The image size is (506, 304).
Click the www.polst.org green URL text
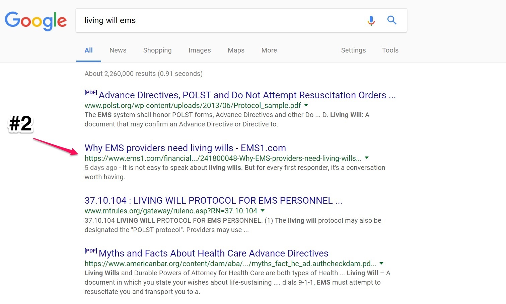(x=193, y=105)
